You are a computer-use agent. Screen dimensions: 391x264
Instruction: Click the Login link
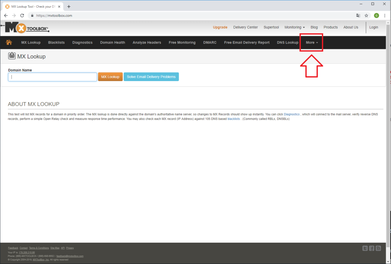pos(373,27)
